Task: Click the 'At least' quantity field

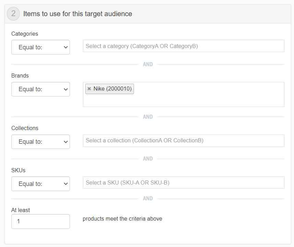Action: point(40,222)
